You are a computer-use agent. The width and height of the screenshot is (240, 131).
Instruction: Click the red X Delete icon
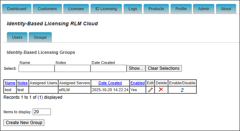(x=161, y=90)
